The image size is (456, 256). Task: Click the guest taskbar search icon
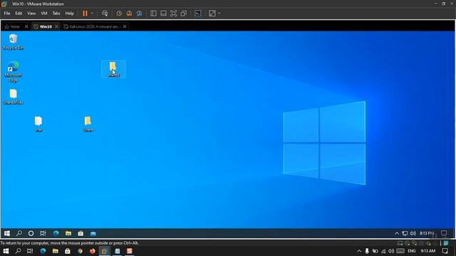[x=19, y=233]
